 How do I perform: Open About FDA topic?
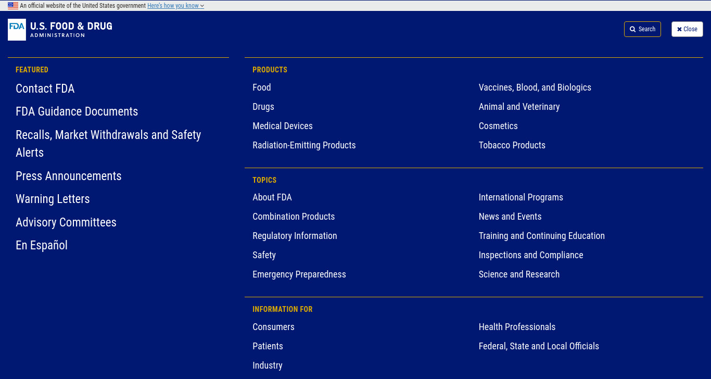[272, 197]
